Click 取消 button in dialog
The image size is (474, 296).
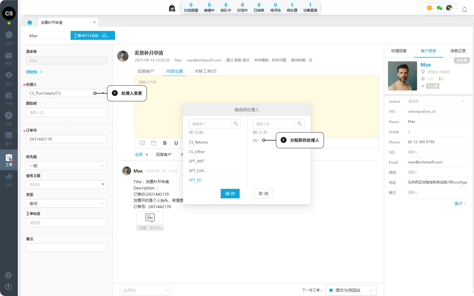point(263,193)
